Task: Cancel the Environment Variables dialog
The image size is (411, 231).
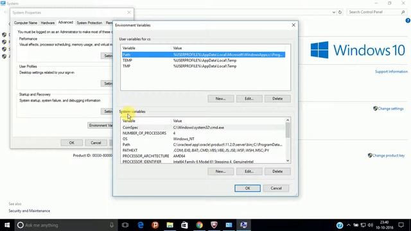Action: click(276, 188)
